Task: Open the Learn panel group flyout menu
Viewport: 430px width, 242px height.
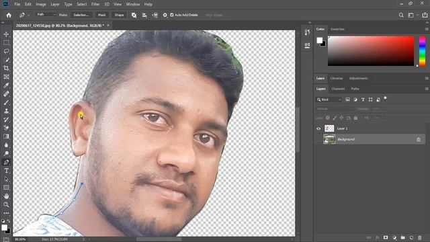Action: 427,78
